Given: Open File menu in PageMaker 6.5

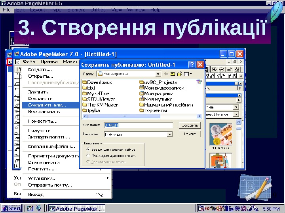Looking at the screenshot, I should click(x=7, y=10).
